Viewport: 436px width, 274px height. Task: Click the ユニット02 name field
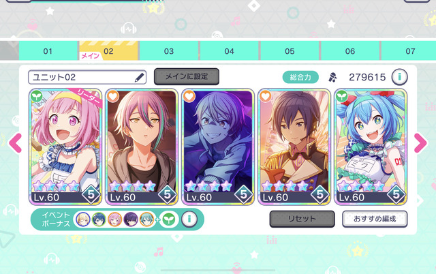(x=87, y=77)
